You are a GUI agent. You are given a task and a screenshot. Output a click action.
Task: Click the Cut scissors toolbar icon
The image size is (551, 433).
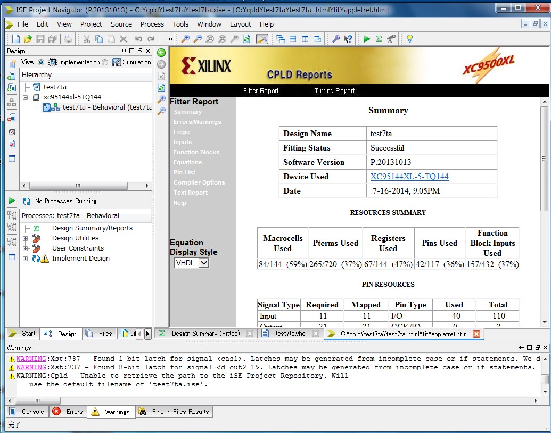(x=86, y=39)
